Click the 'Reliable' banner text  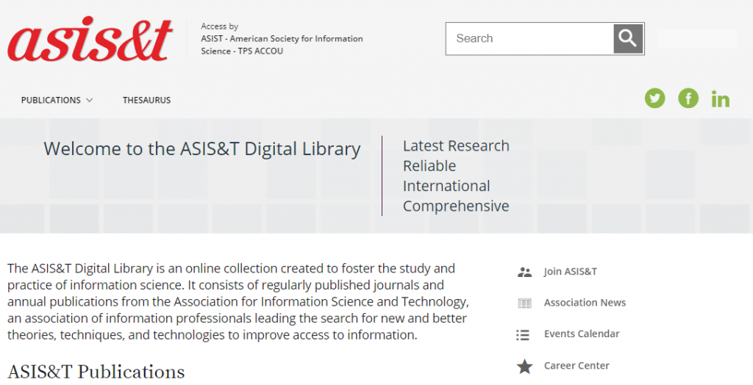click(x=429, y=166)
